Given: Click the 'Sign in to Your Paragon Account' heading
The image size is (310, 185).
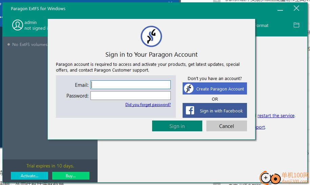Looking at the screenshot, I should tap(151, 55).
